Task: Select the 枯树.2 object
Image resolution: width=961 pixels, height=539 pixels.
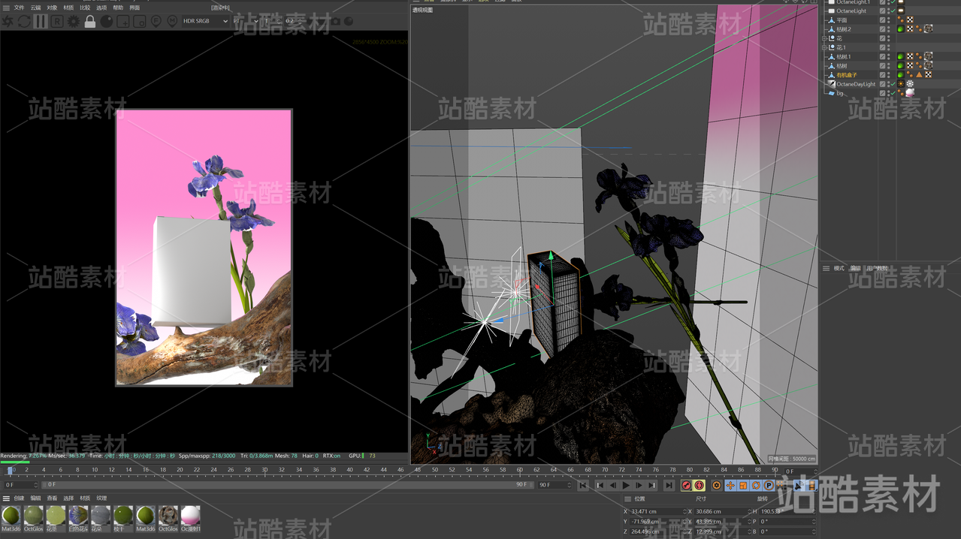Action: coord(844,29)
